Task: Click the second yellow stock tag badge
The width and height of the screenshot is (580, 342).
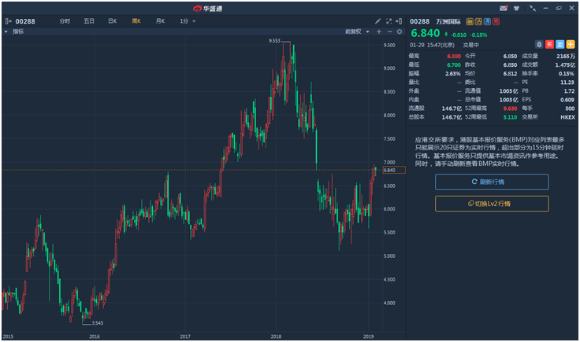Action: click(x=478, y=22)
